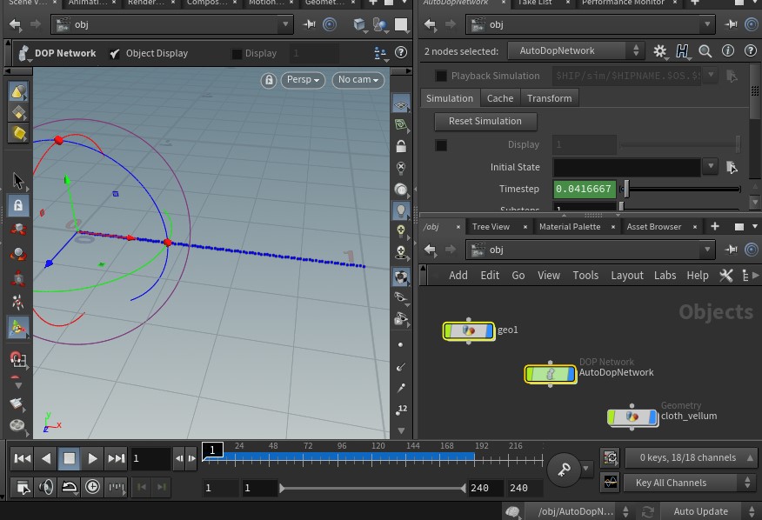Toggle Display checkbox under Reset Simulation
This screenshot has width=762, height=520.
(x=441, y=145)
